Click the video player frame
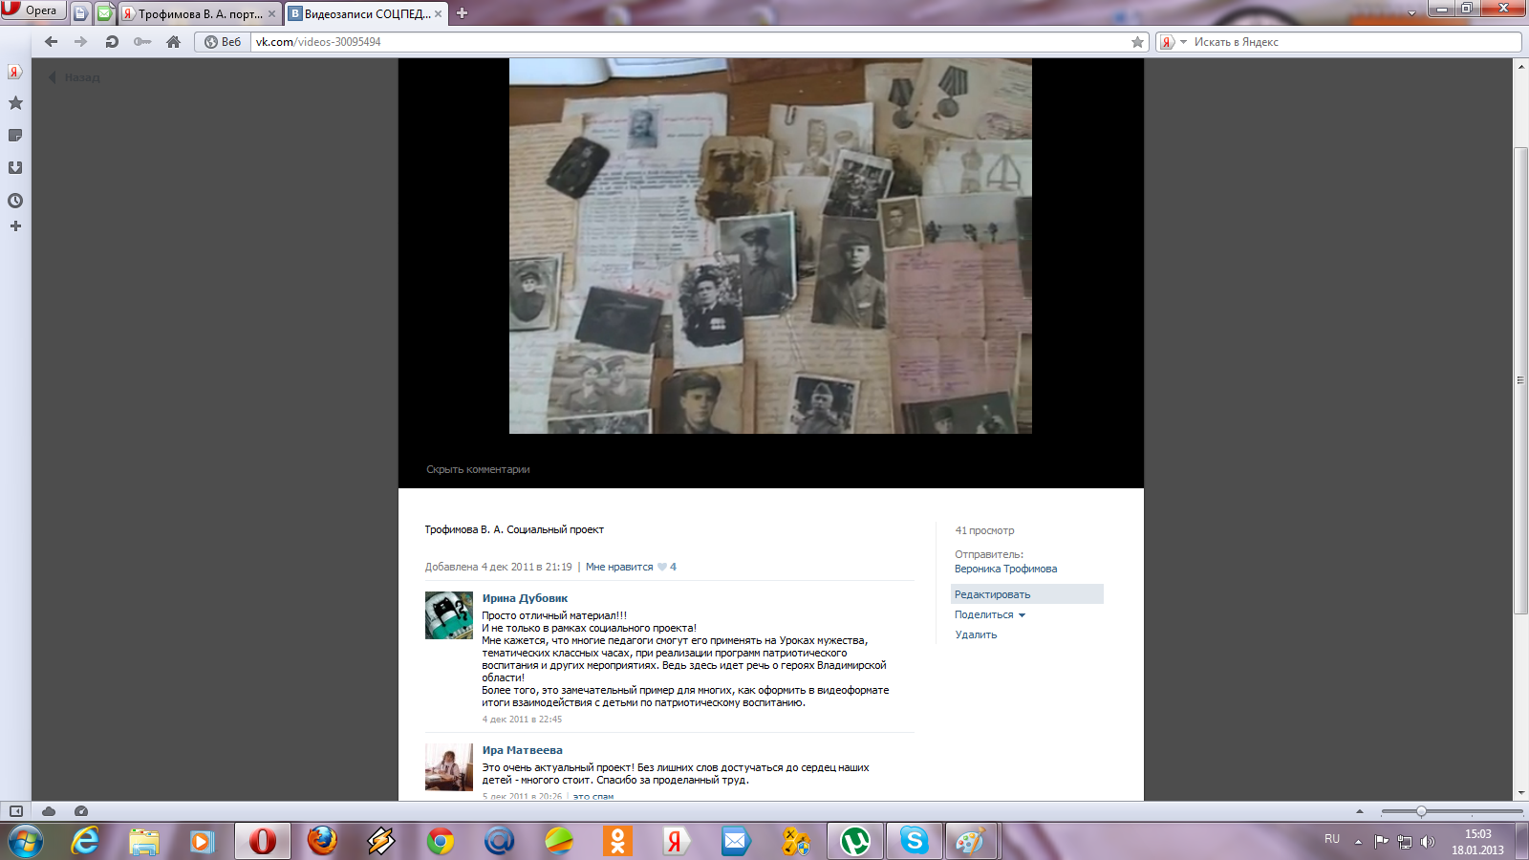The width and height of the screenshot is (1529, 860). pos(770,247)
